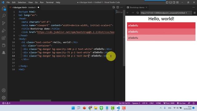
Task: Click the editor minimap
Action: pyautogui.click(x=119, y=12)
